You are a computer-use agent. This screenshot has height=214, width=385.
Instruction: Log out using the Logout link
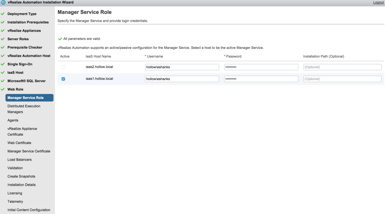click(378, 2)
